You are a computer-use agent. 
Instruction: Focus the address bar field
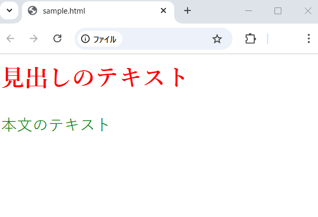[153, 39]
